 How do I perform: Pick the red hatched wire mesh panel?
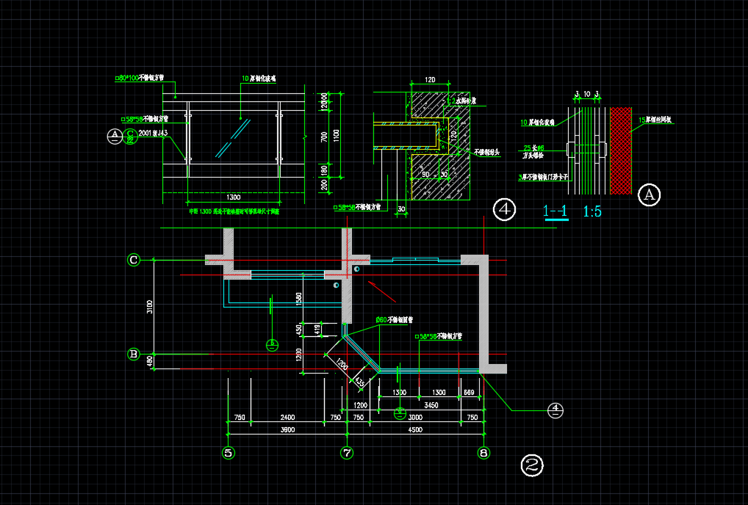tap(621, 150)
